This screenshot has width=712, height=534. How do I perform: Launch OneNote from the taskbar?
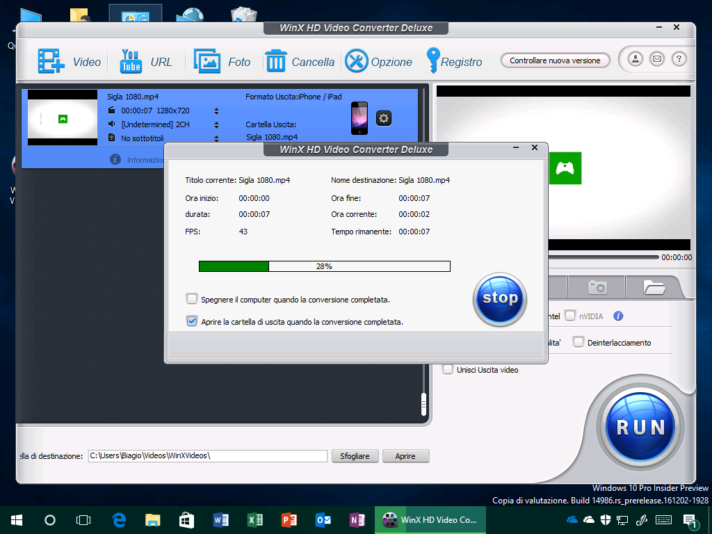(357, 520)
